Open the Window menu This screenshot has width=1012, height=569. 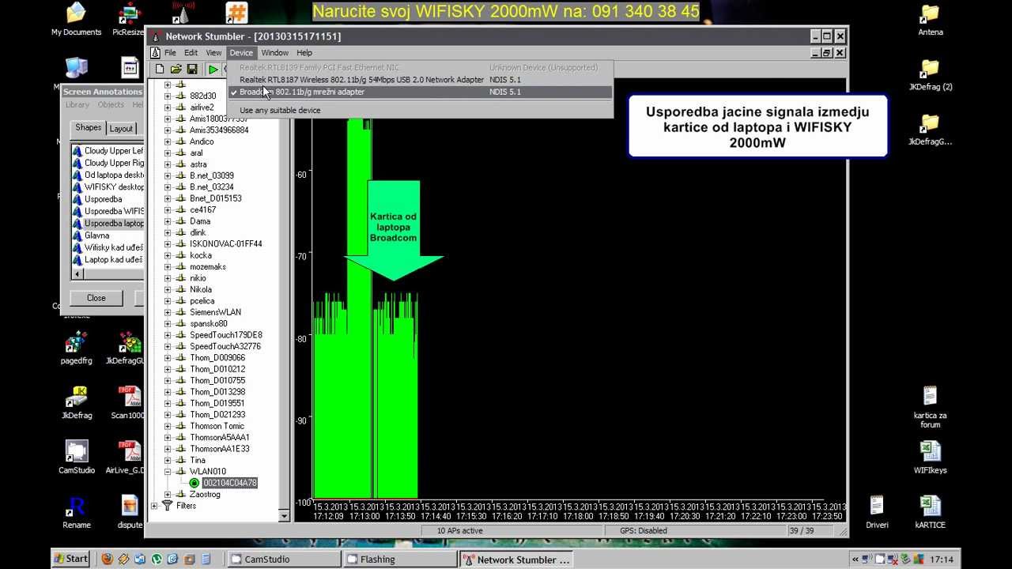click(275, 53)
